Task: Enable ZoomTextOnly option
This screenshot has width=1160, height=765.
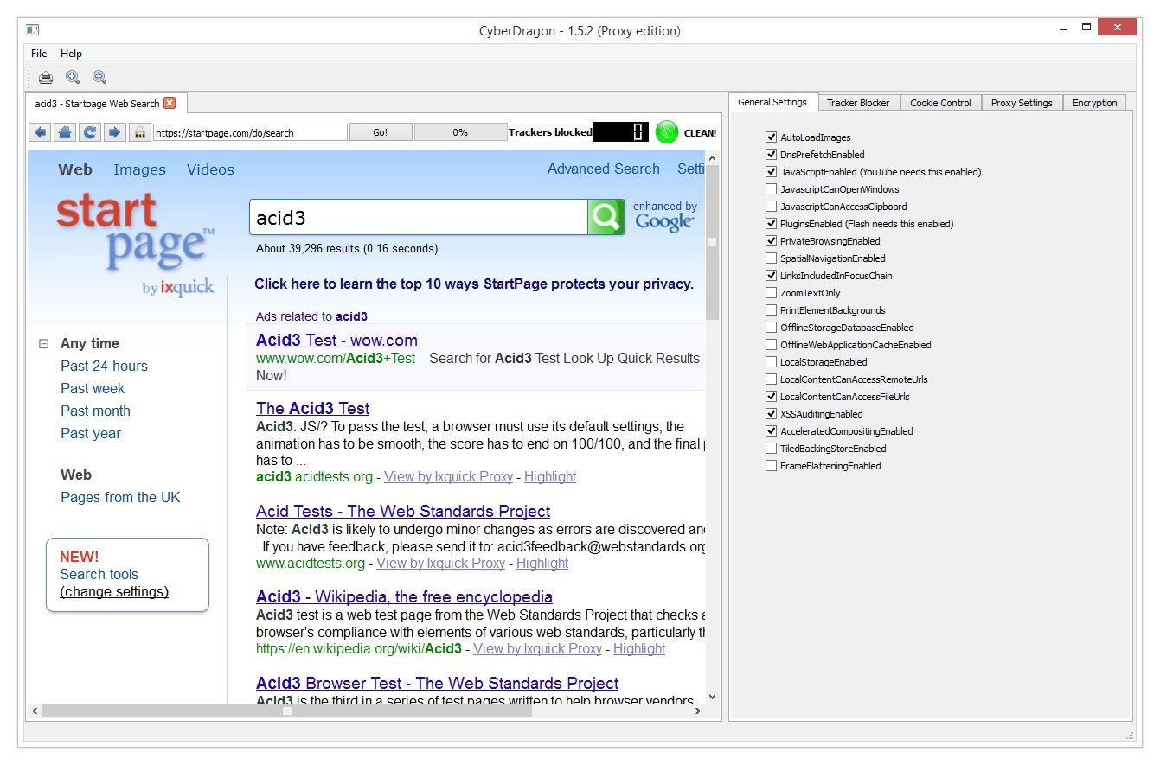Action: point(771,293)
